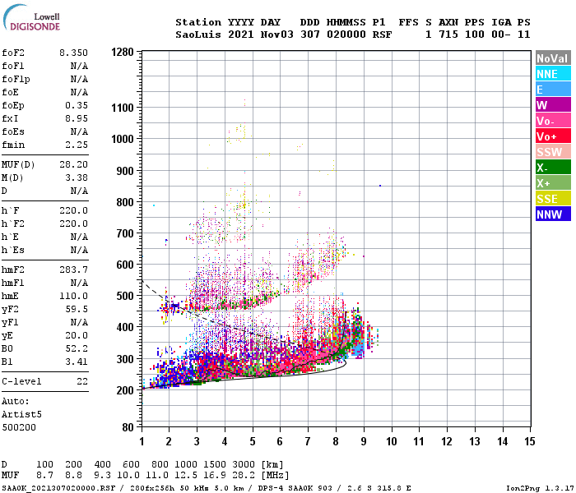Click the yE value 20.0
The height and width of the screenshot is (493, 576).
tap(77, 335)
